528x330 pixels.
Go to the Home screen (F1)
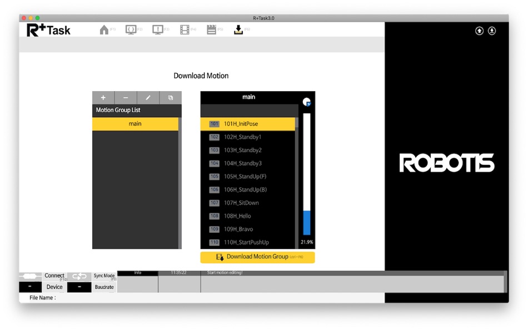[x=104, y=30]
